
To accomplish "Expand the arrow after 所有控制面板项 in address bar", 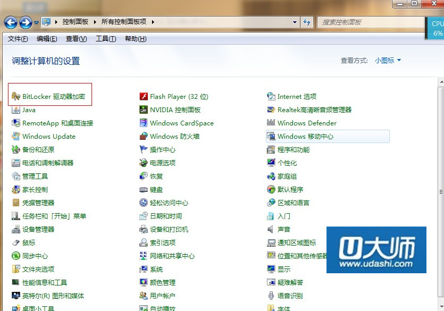I will click(153, 22).
